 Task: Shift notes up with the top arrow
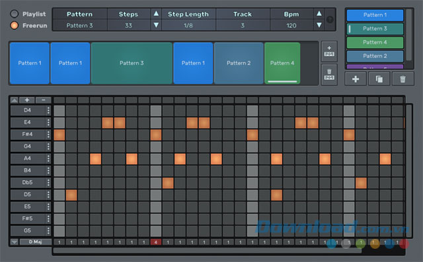[x=15, y=100]
